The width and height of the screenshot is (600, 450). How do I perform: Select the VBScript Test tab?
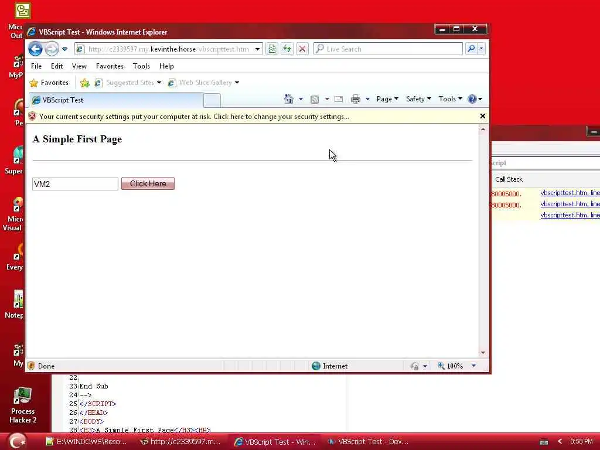(116, 100)
